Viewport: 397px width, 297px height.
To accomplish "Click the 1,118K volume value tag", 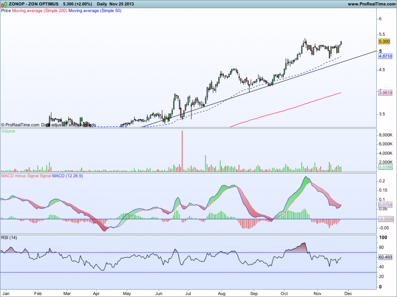I will point(385,167).
